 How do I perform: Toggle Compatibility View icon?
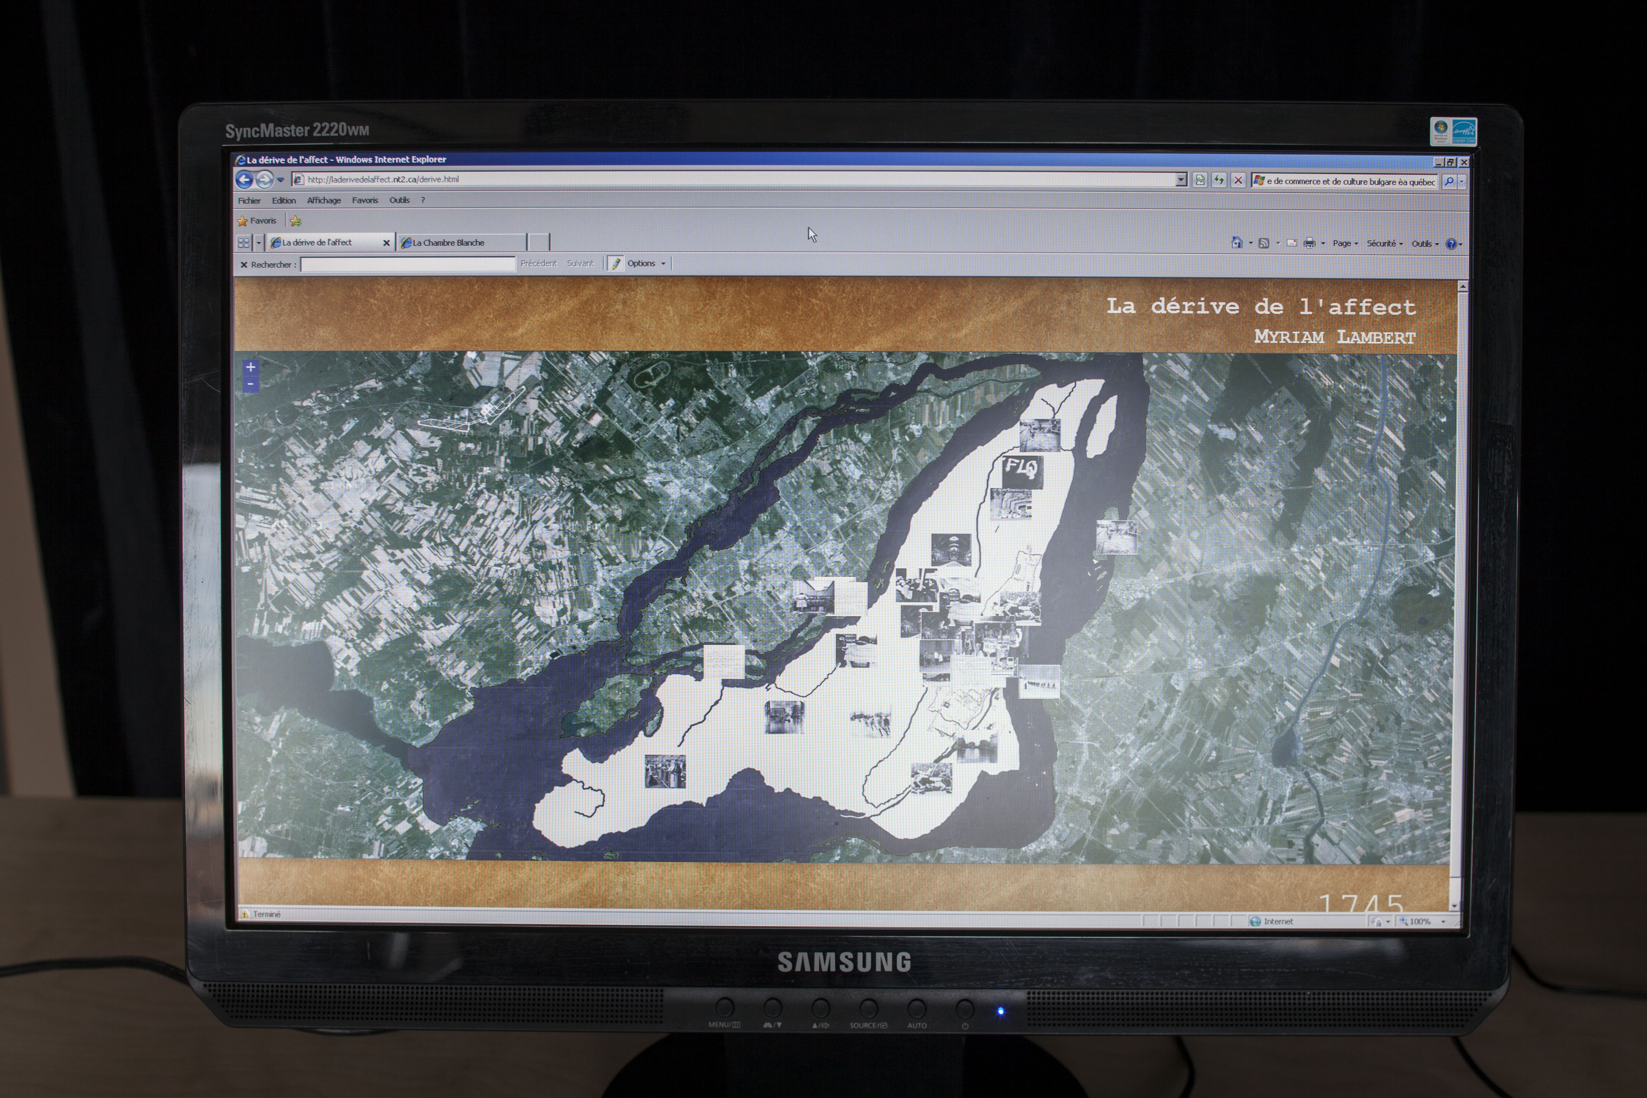(1200, 181)
